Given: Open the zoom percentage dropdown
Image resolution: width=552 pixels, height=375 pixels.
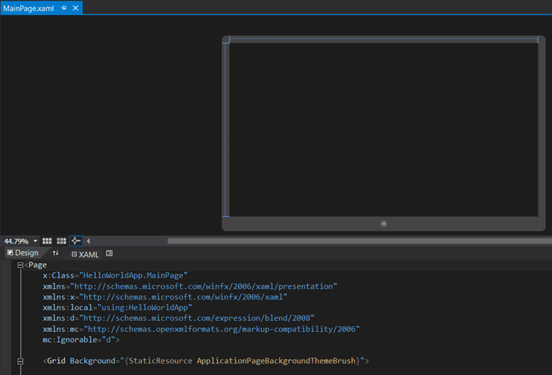Looking at the screenshot, I should pyautogui.click(x=35, y=241).
